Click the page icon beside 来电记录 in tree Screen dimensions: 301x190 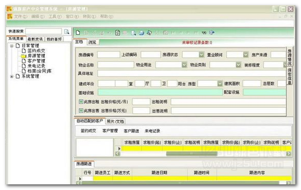coord(24,66)
